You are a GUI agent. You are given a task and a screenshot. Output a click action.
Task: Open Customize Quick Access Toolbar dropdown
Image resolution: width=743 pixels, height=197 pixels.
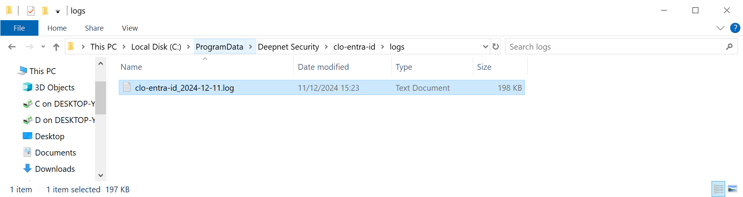click(58, 12)
